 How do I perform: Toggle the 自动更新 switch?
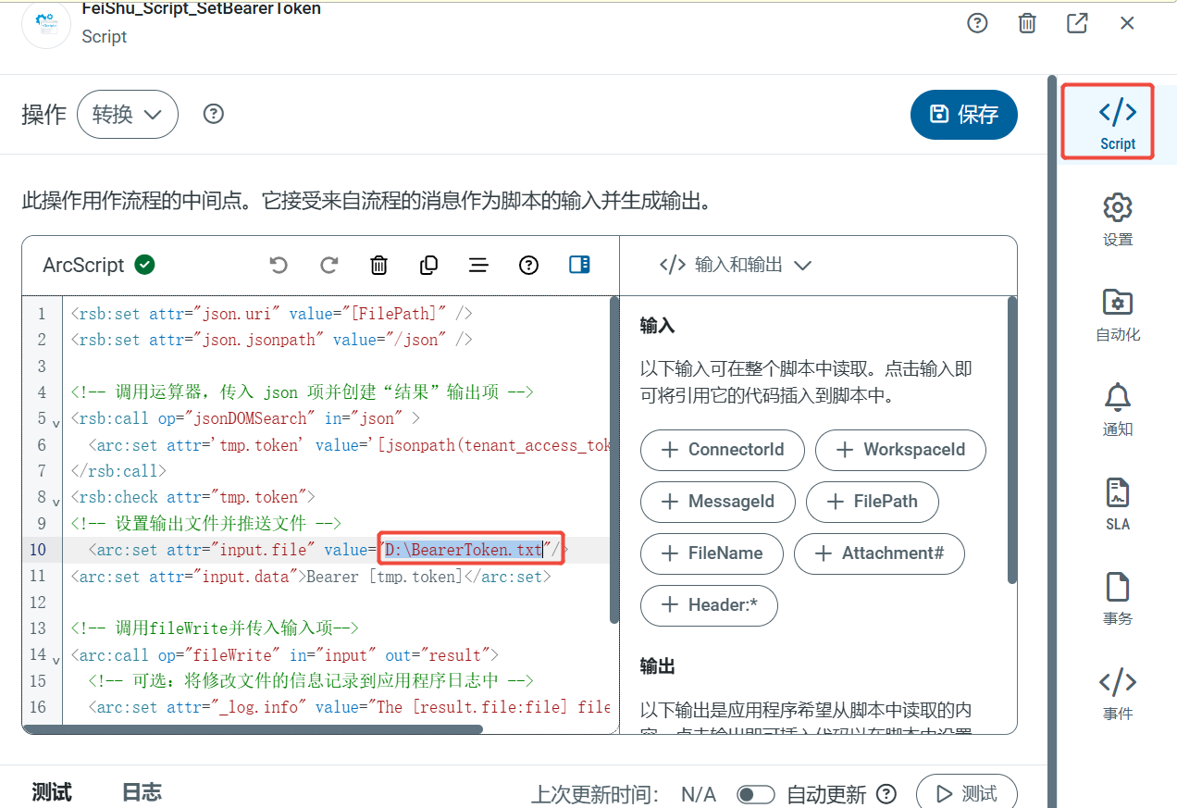pos(755,794)
